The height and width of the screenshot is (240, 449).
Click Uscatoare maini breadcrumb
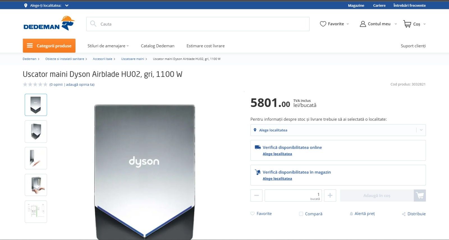(x=132, y=59)
